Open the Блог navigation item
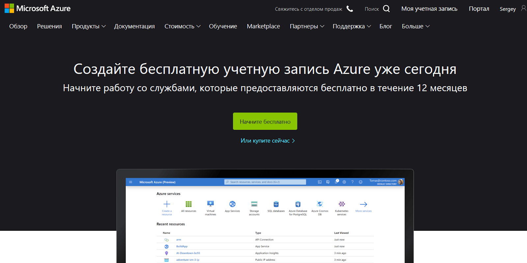This screenshot has height=263, width=527. click(x=386, y=26)
